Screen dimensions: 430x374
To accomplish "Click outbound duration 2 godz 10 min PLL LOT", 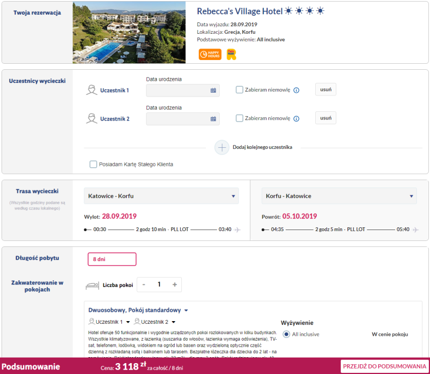I will pyautogui.click(x=162, y=230).
